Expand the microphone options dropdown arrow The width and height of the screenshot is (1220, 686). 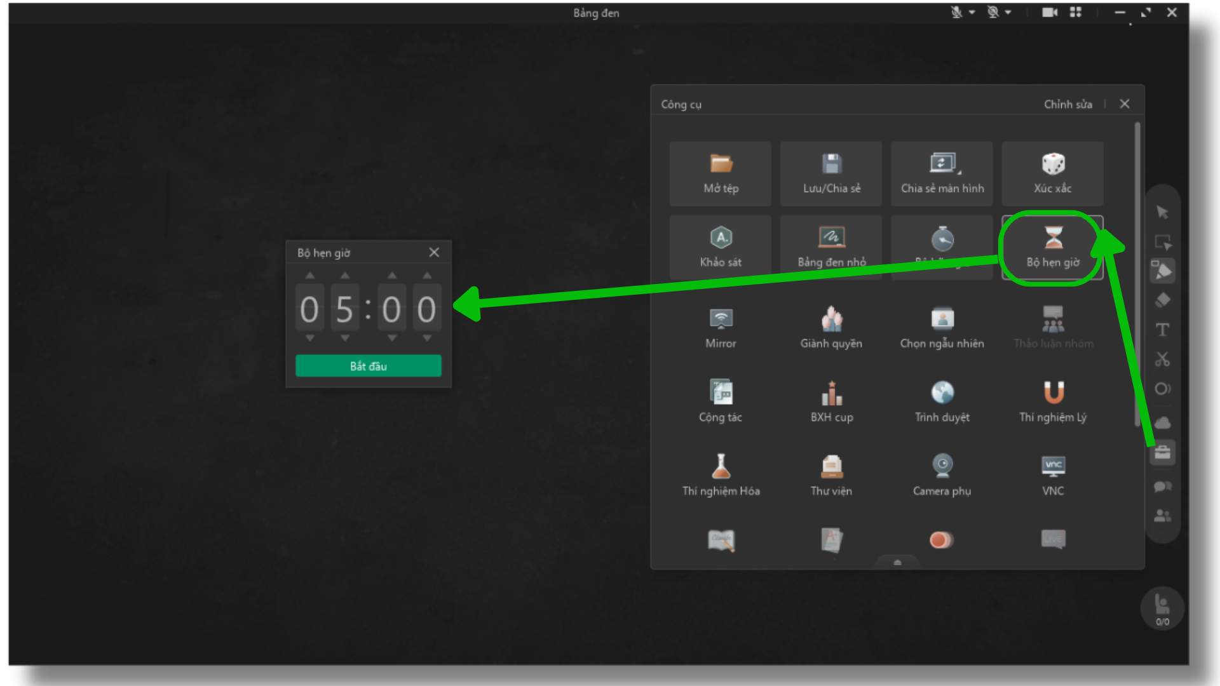click(x=972, y=12)
